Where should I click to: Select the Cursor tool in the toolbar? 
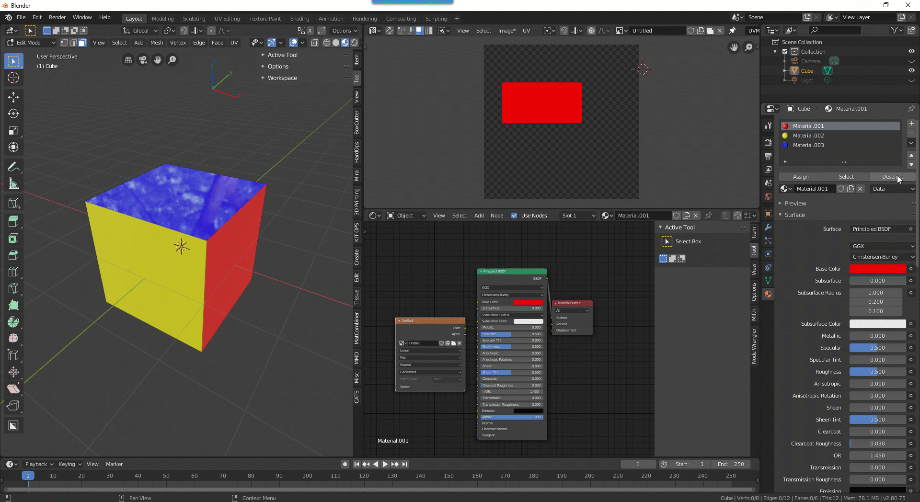tap(13, 78)
